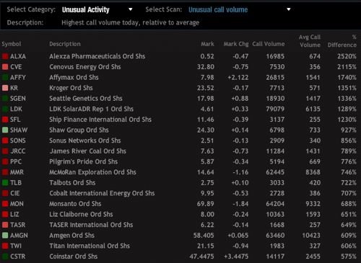Viewport: 361px width, 263px height.
Task: Click the red indicator square beside CVE
Action: 5,67
